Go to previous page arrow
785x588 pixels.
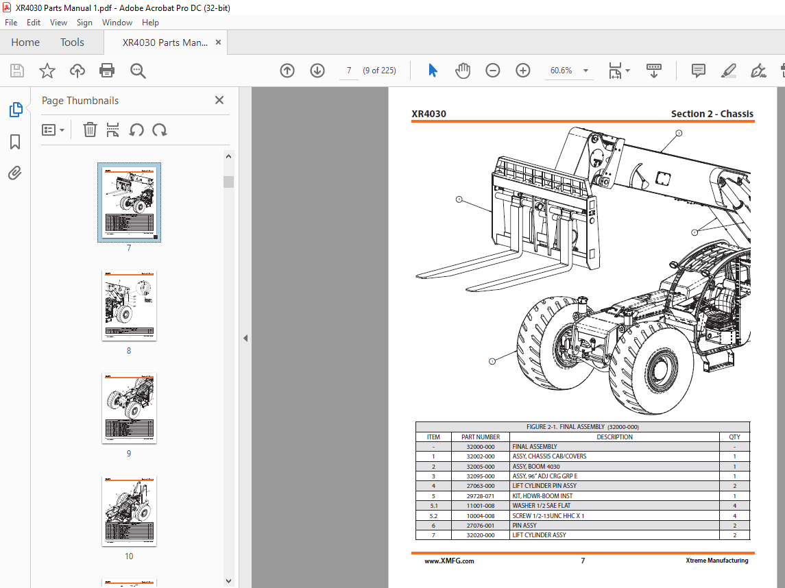pos(287,71)
